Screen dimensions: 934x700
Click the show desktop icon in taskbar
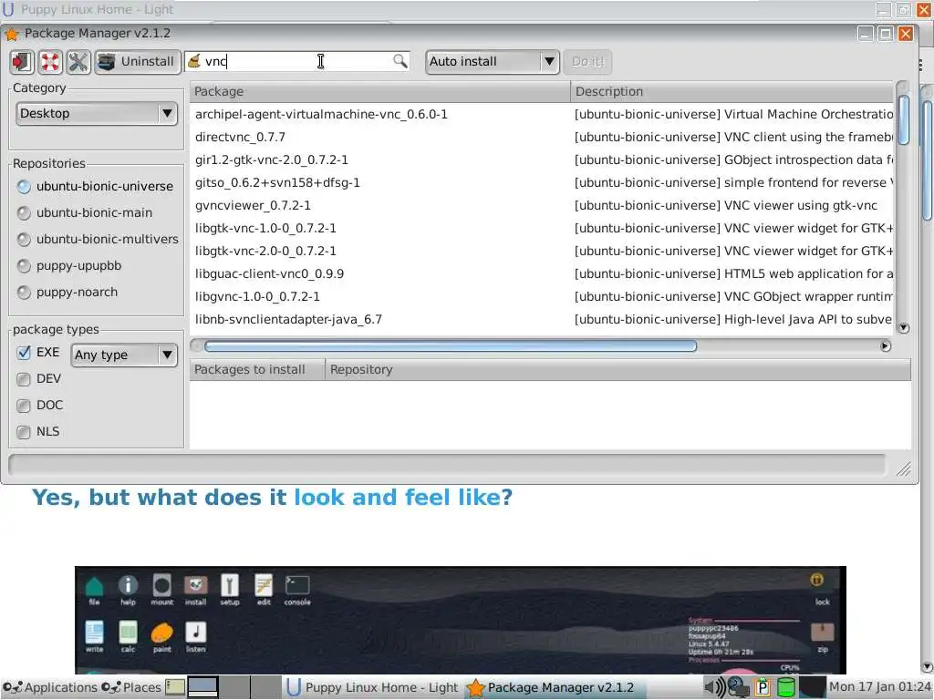point(175,687)
